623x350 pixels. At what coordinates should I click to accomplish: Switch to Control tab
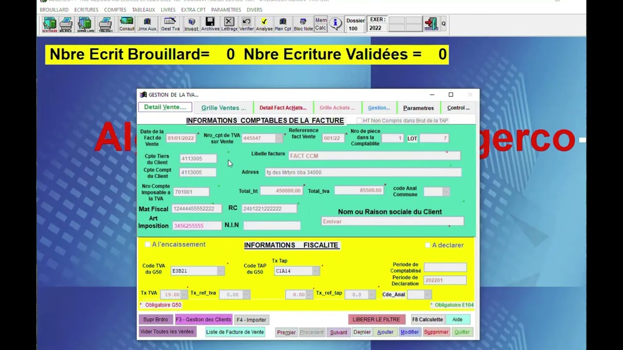458,108
